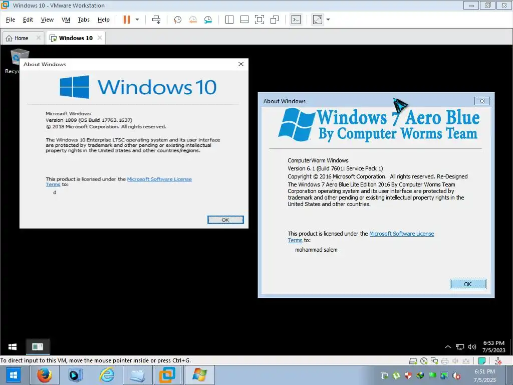
Task: Open License Terms link in Aero Blue dialog
Action: pyautogui.click(x=401, y=234)
